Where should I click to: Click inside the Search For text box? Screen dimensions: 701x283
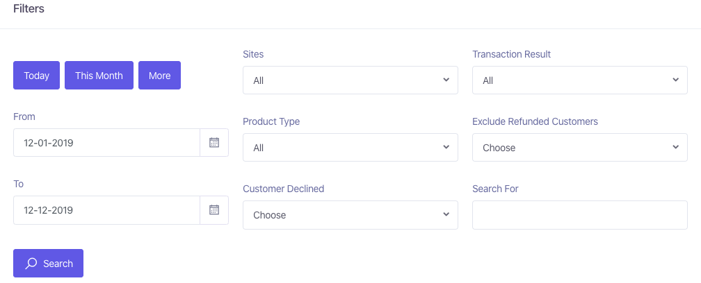(580, 215)
